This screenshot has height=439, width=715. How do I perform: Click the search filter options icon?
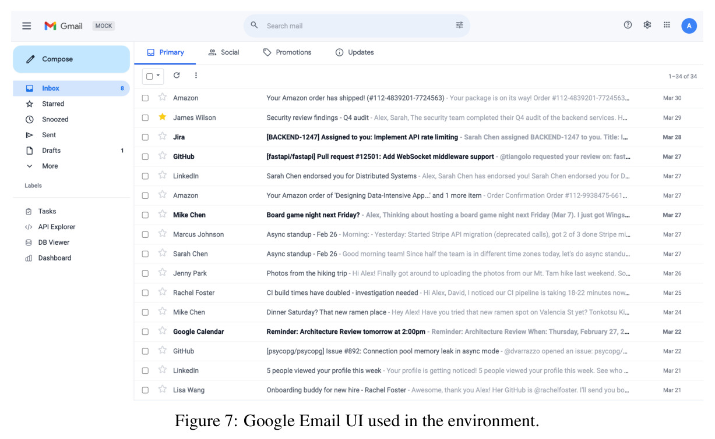coord(460,25)
